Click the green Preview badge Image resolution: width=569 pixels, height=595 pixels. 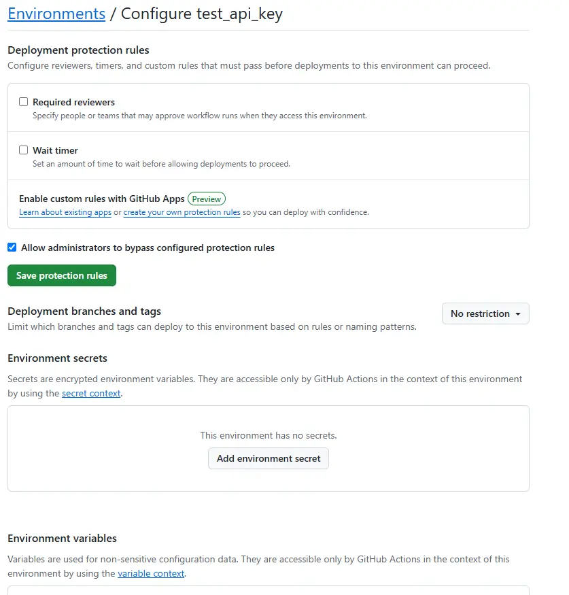207,199
